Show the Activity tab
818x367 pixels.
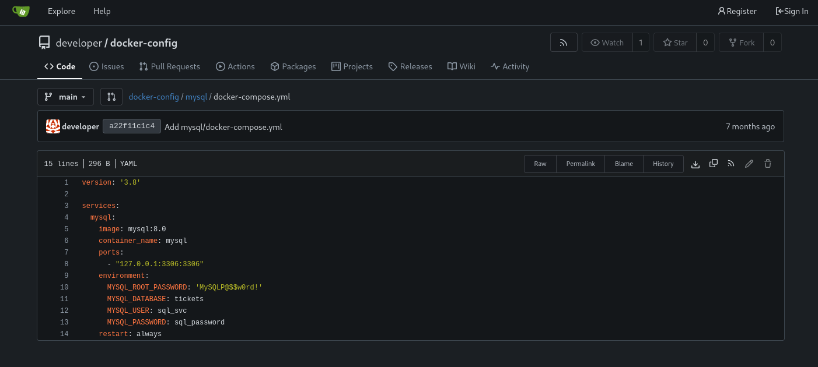(510, 66)
